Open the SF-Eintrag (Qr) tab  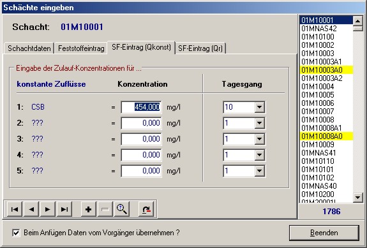point(200,48)
